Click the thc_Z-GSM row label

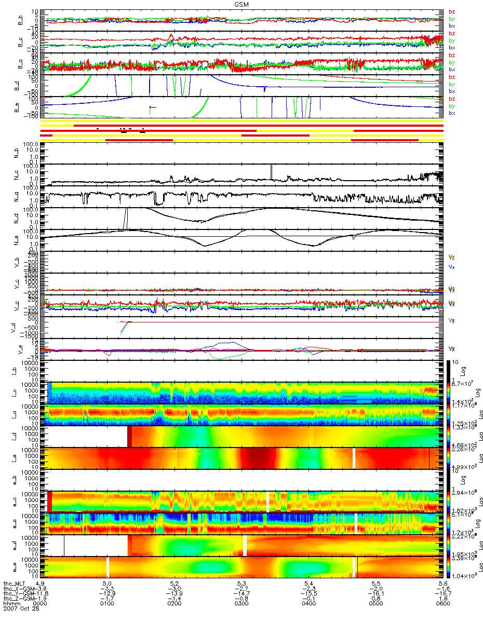18,598
